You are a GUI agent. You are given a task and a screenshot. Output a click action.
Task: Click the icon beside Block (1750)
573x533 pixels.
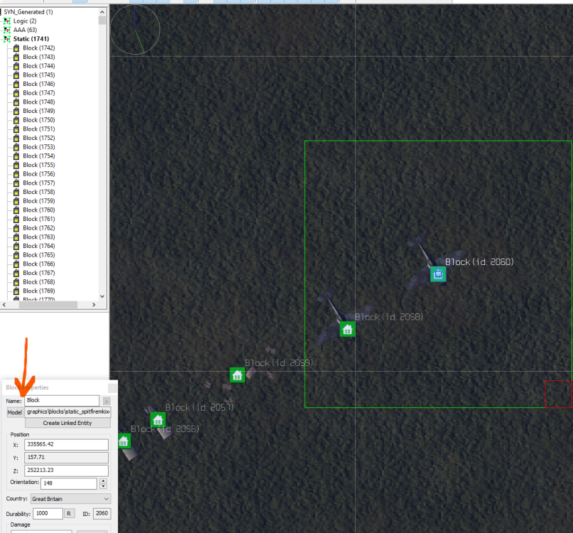point(16,120)
